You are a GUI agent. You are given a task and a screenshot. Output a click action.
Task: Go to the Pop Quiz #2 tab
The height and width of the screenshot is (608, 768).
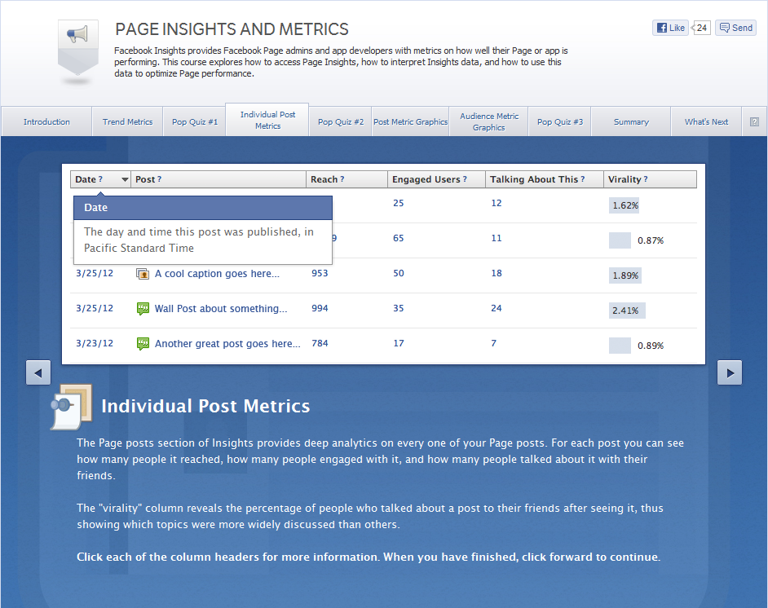[341, 122]
